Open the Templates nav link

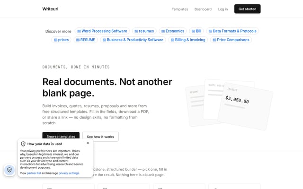pos(180,9)
